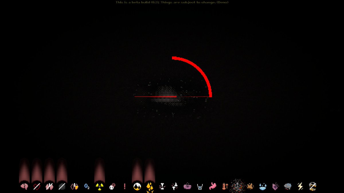Select the white drinking glass icon
Viewport: 344px width, 193px height.
coord(200,187)
